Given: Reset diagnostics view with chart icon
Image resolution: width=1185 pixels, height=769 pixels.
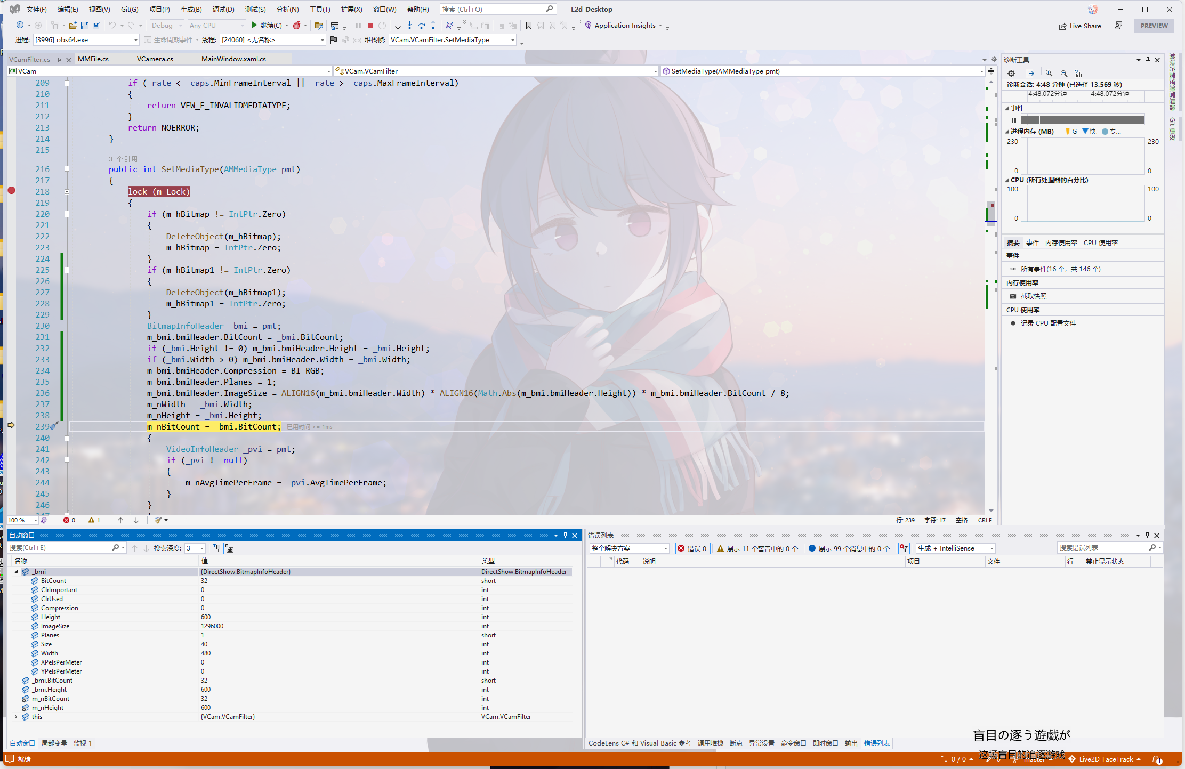Looking at the screenshot, I should point(1078,74).
